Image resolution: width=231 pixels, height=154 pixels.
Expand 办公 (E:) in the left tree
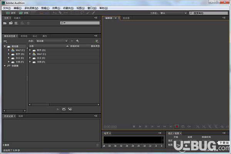coord(9,58)
